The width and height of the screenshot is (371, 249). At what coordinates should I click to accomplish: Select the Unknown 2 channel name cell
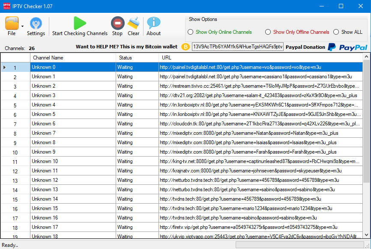(73, 86)
